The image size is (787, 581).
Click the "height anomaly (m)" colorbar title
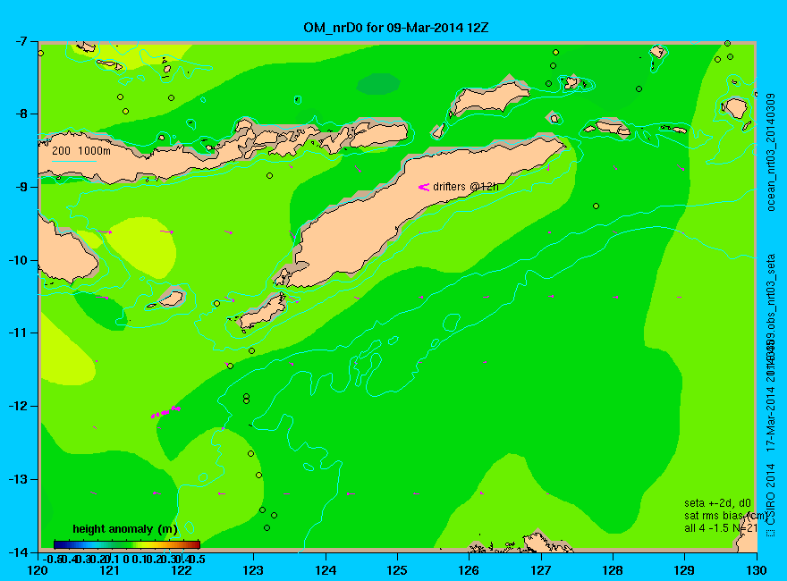tap(125, 529)
